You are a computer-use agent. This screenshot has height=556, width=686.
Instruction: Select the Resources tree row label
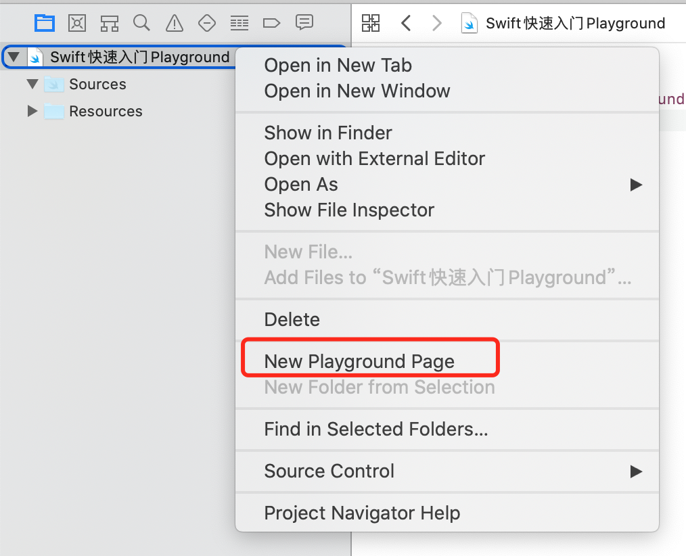coord(106,111)
